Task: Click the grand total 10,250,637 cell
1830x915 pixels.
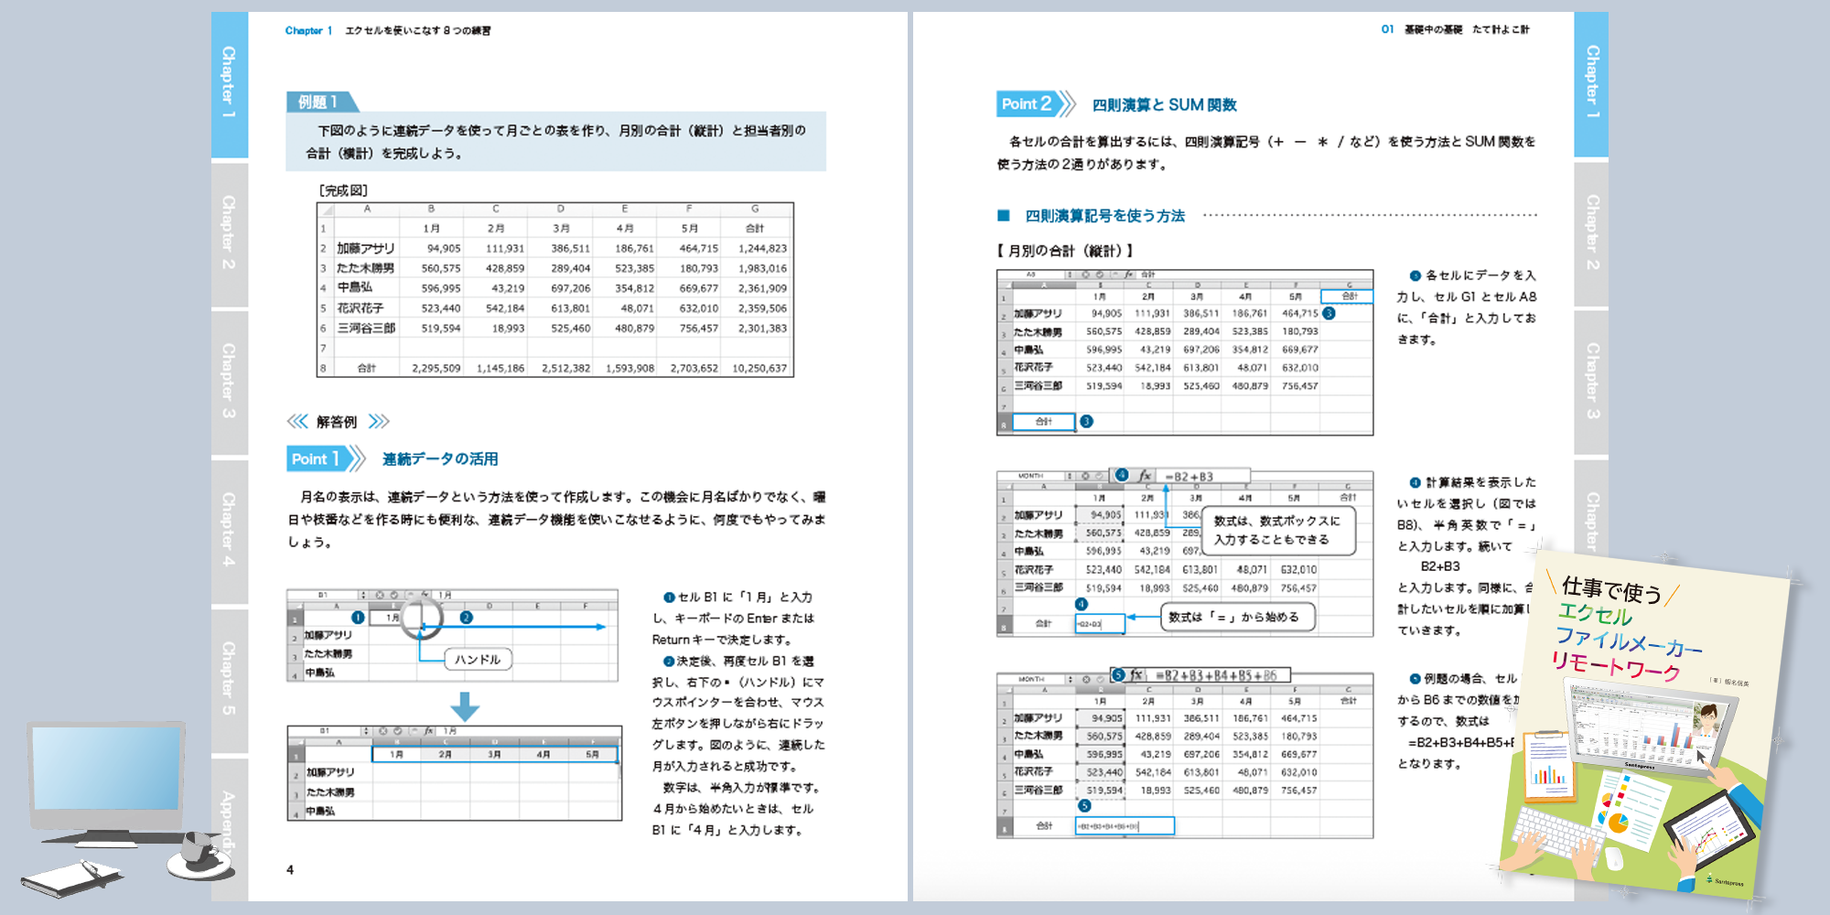Action: [759, 368]
